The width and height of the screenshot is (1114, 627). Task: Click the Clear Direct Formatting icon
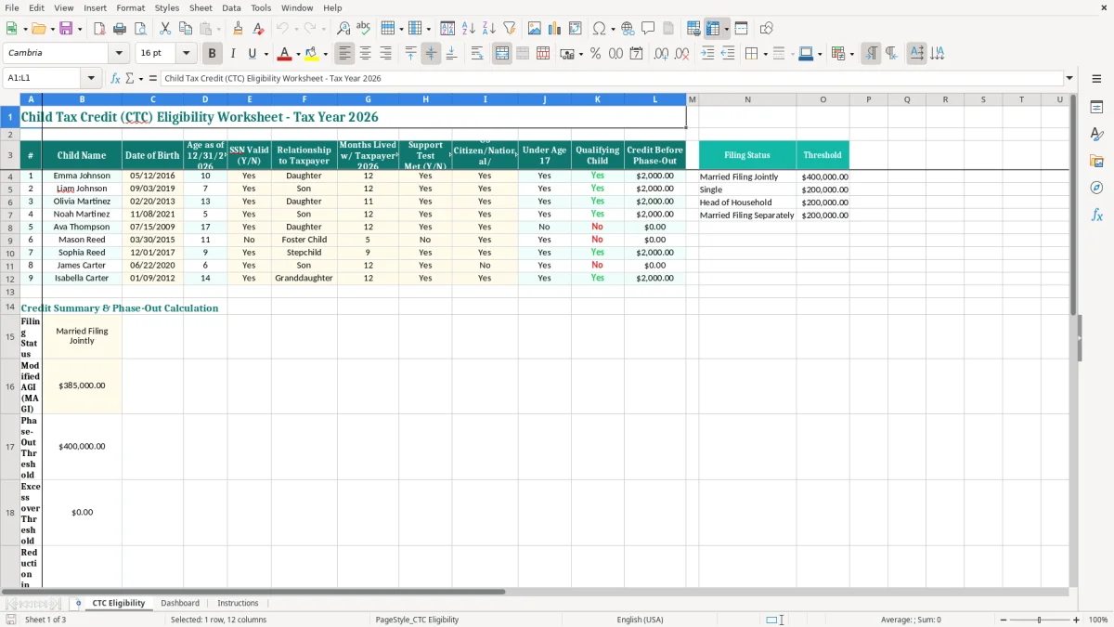258,29
